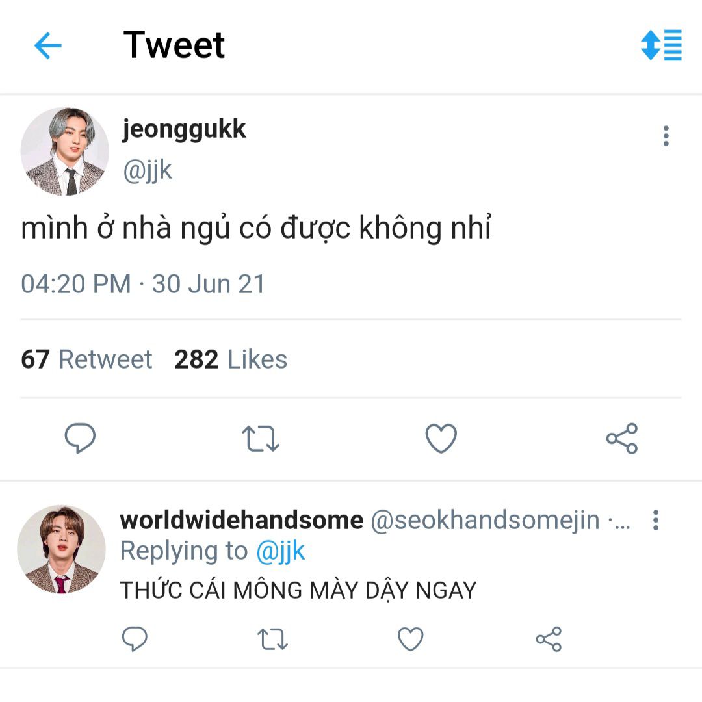Open worldwidehandsome display name profile

tap(242, 520)
